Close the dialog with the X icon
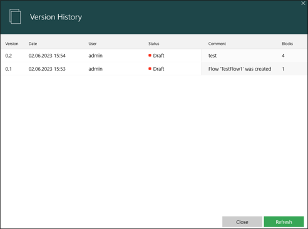Viewport: 308px width, 229px height. point(303,3)
